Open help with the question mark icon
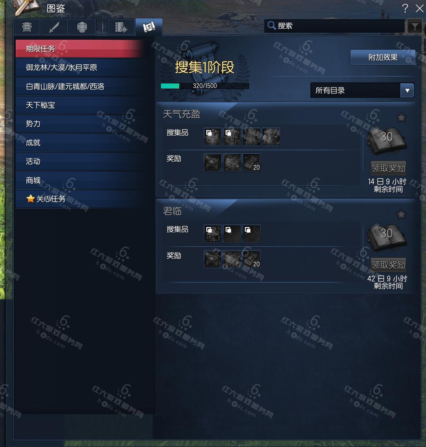 point(405,8)
